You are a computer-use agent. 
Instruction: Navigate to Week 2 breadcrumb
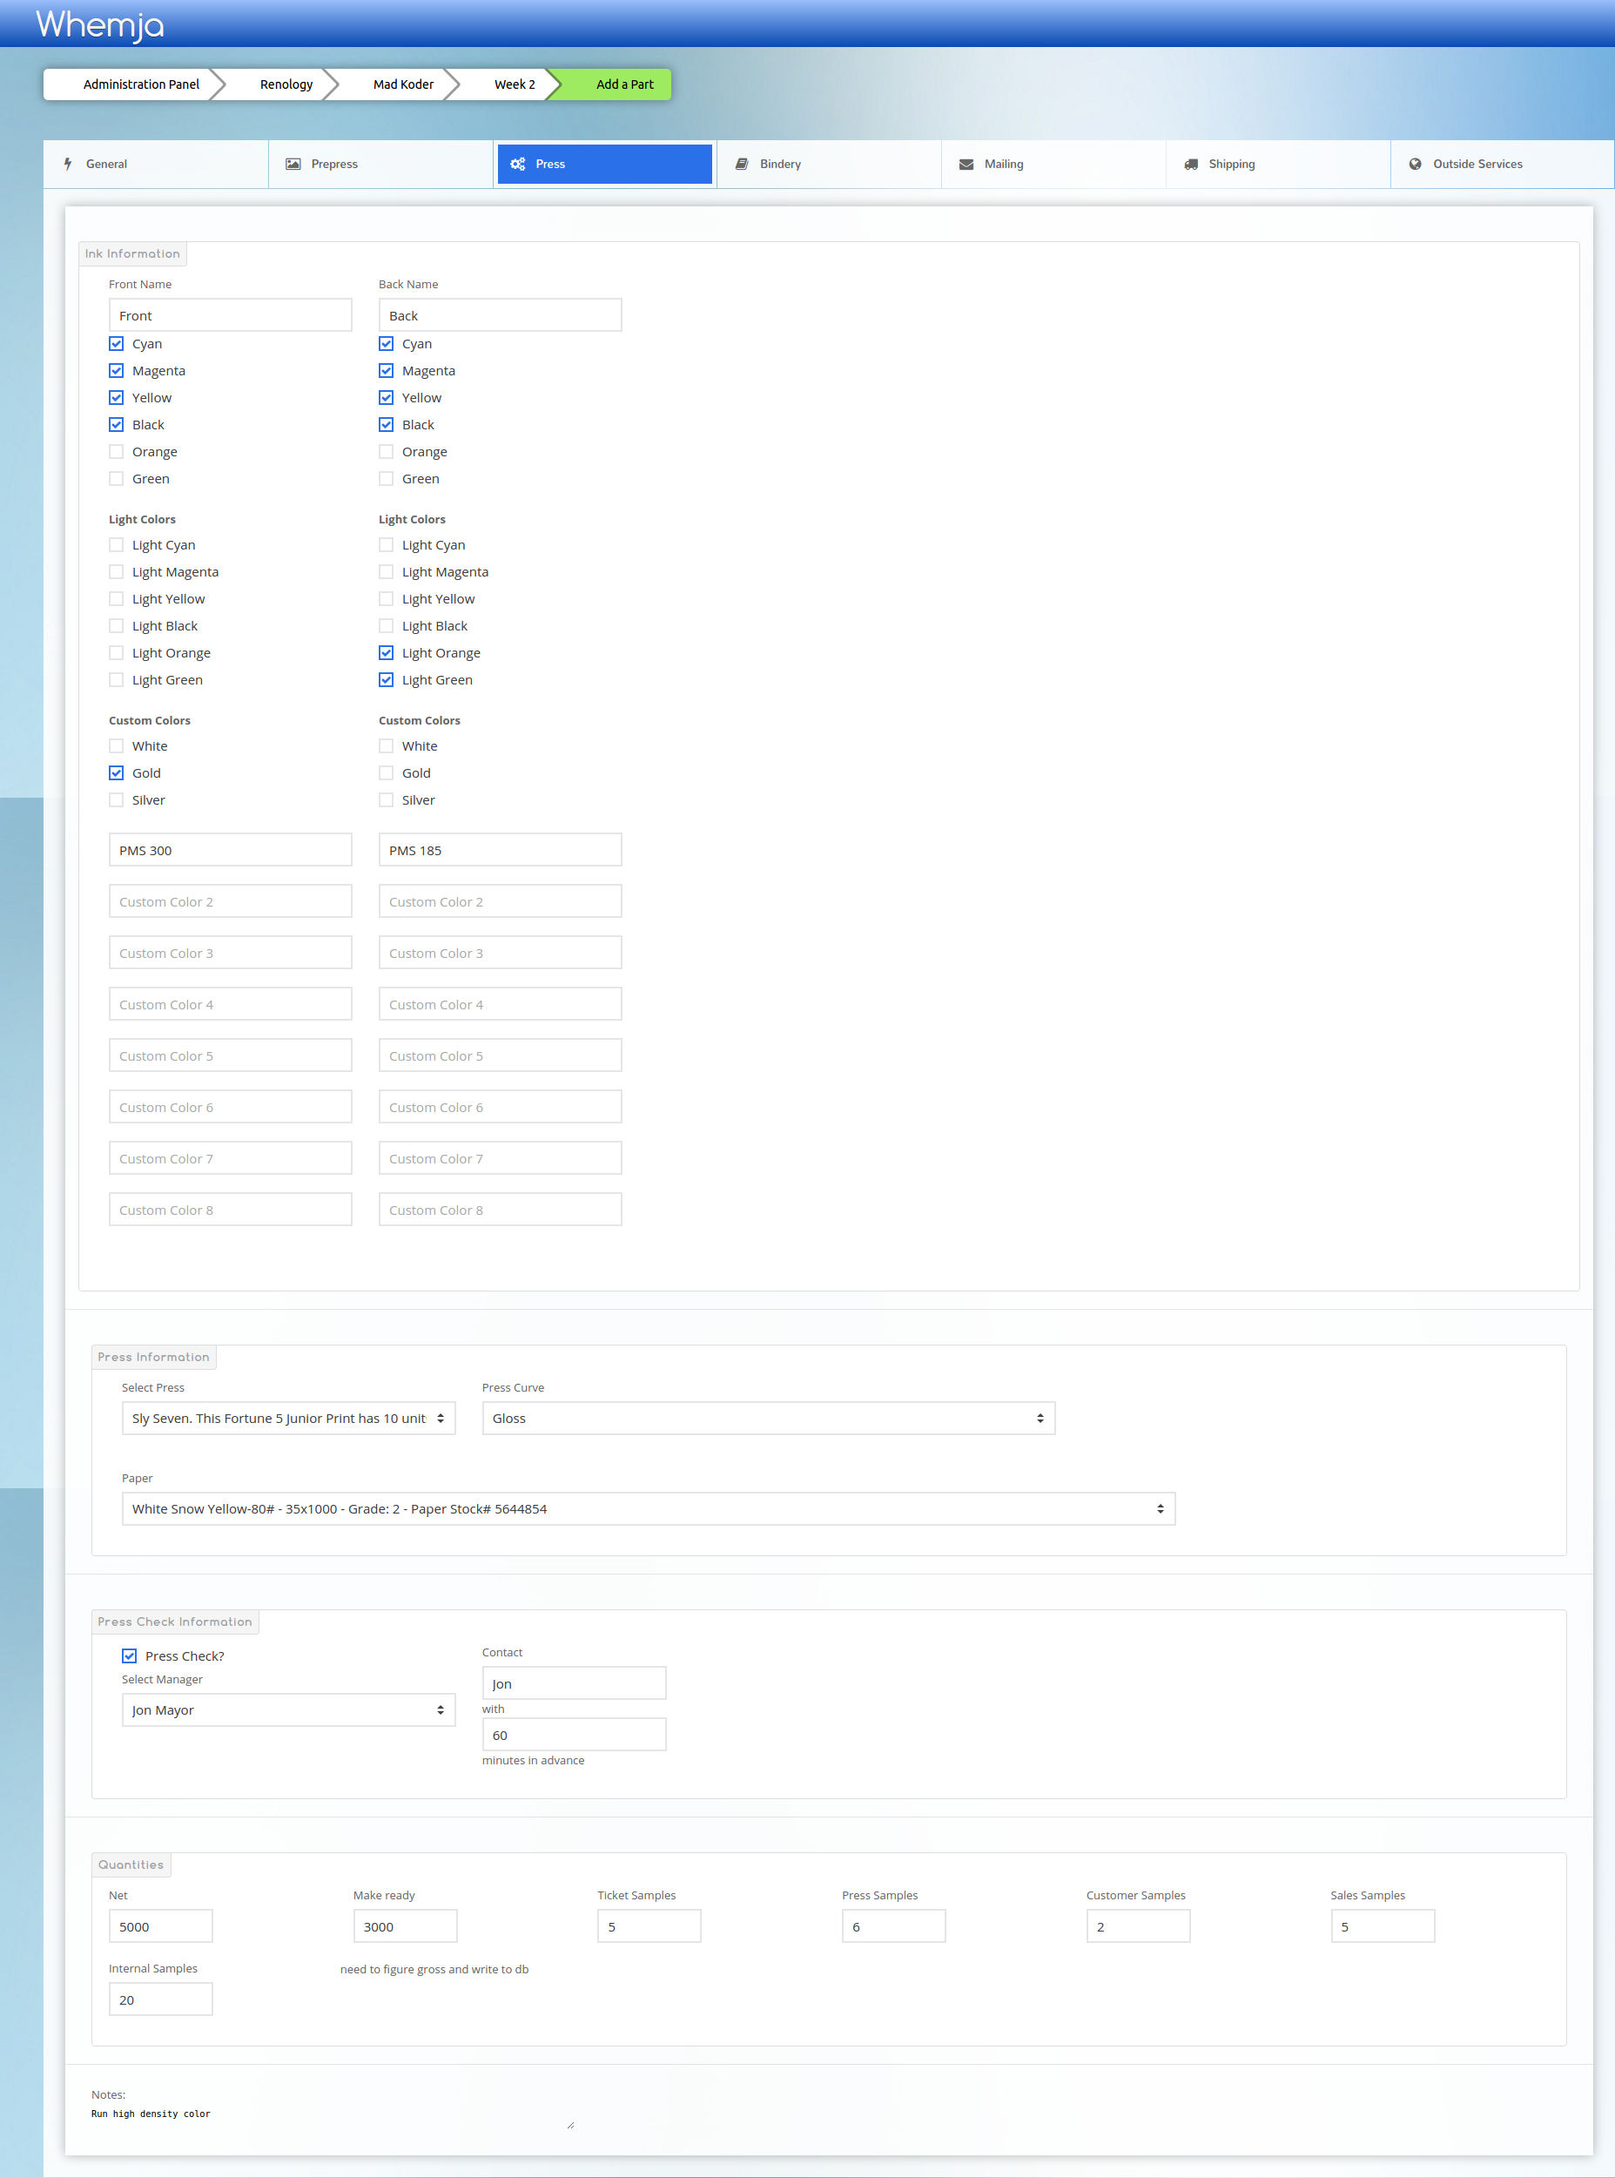point(515,84)
